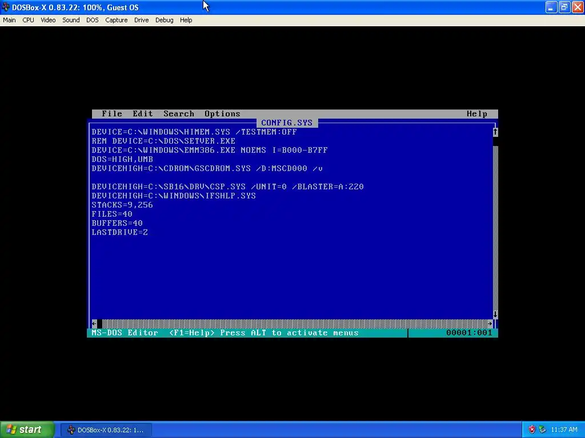Open the DOSBox-X Help menu
This screenshot has height=438, width=585.
tap(186, 20)
